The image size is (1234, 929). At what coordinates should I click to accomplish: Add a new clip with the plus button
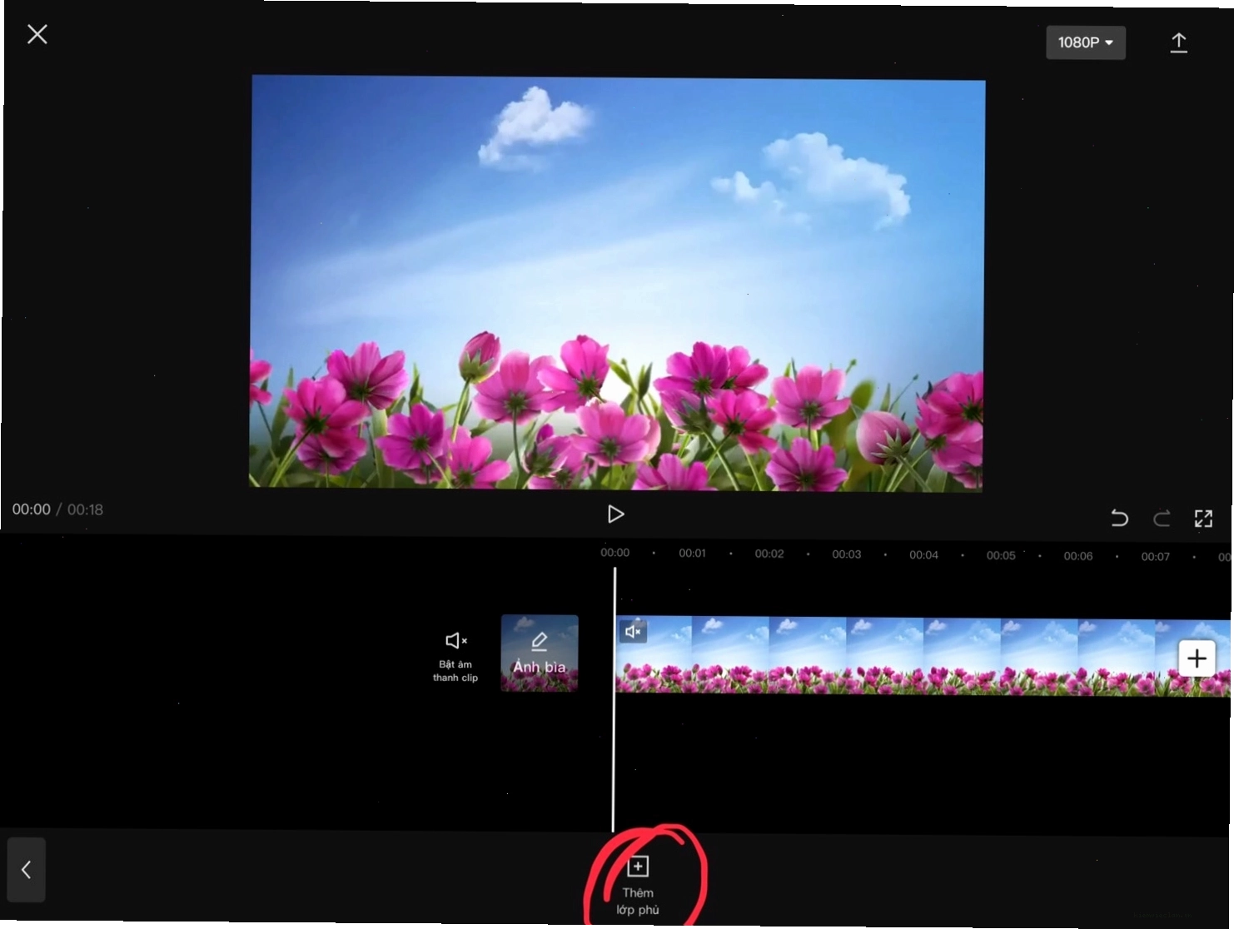tap(1197, 658)
